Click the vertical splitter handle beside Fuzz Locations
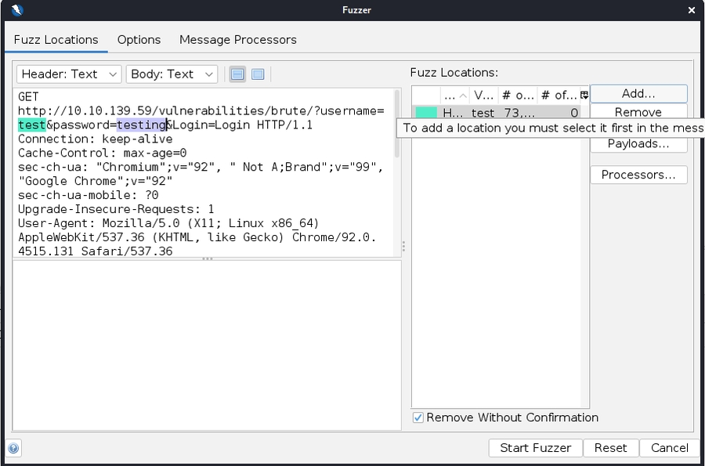Screen dimensions: 705x466 click(404, 246)
